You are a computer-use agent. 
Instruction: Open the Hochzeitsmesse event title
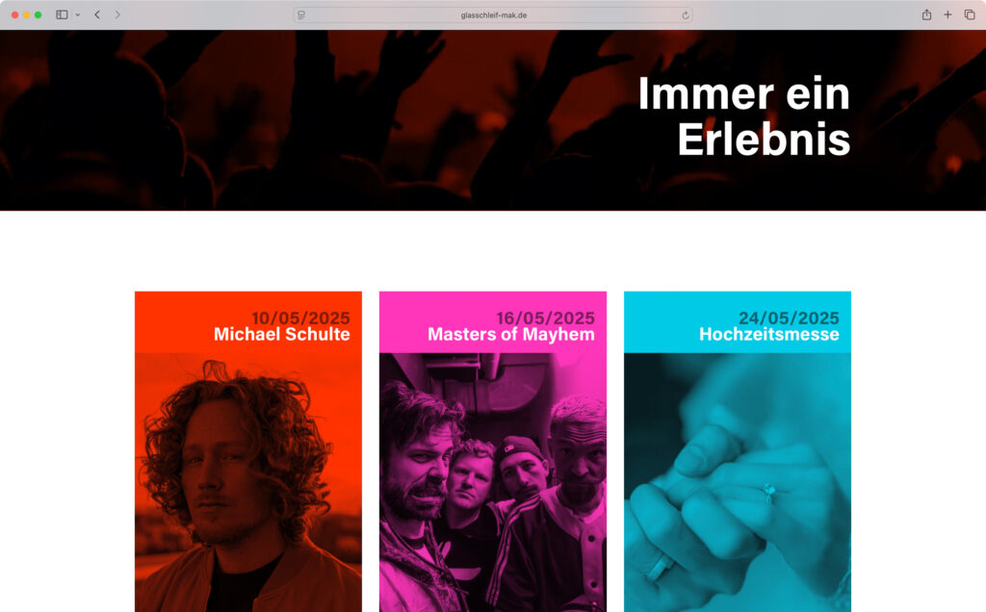(769, 334)
